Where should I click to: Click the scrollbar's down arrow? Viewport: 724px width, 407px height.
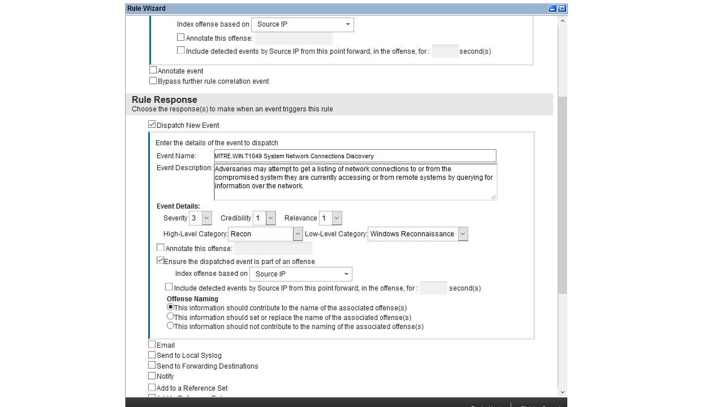click(x=562, y=392)
